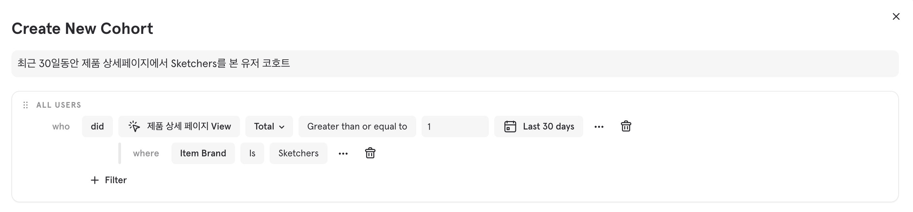Expand the Total chevron arrow

[282, 127]
